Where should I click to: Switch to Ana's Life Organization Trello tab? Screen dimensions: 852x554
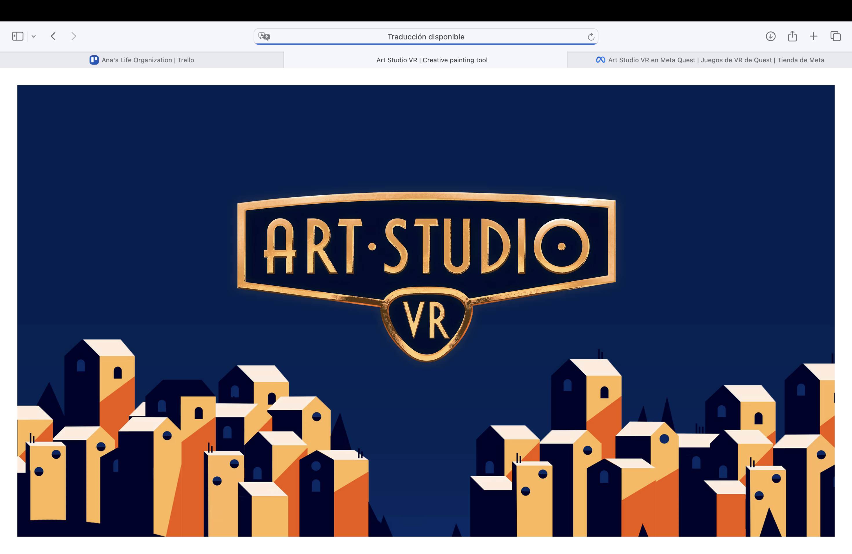[x=148, y=60]
